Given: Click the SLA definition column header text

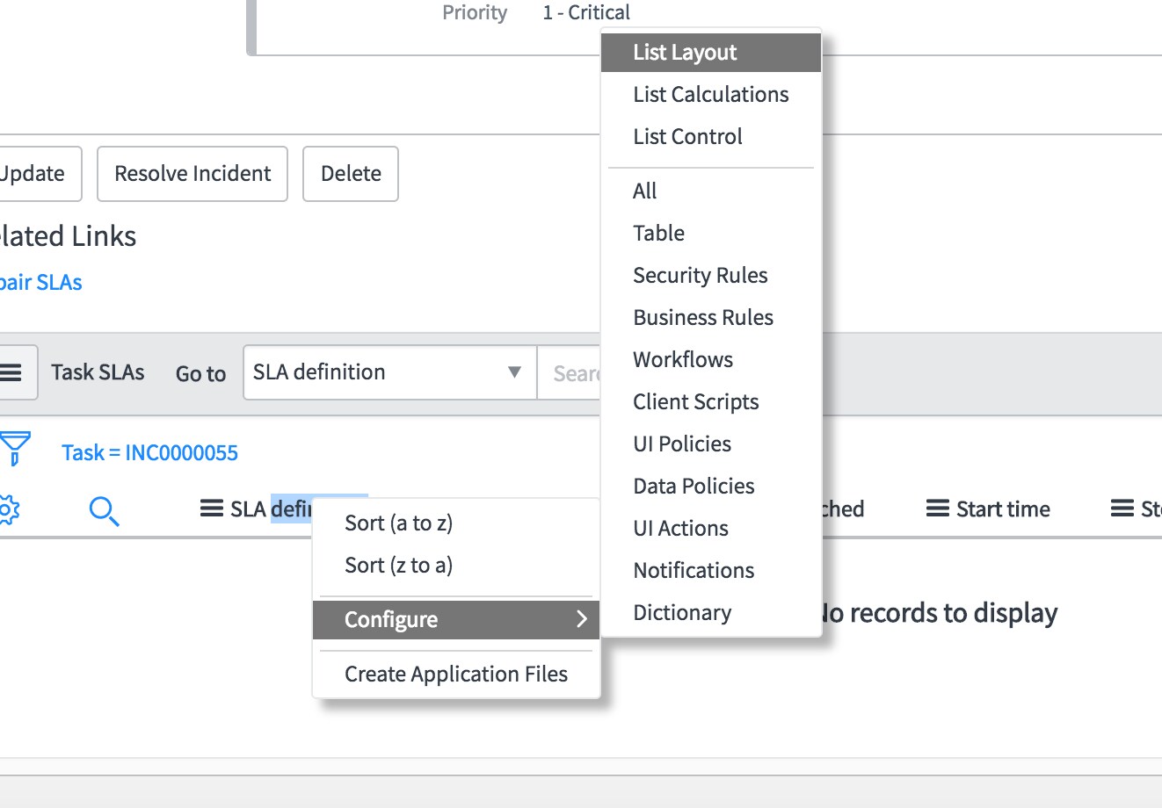Looking at the screenshot, I should pos(271,509).
